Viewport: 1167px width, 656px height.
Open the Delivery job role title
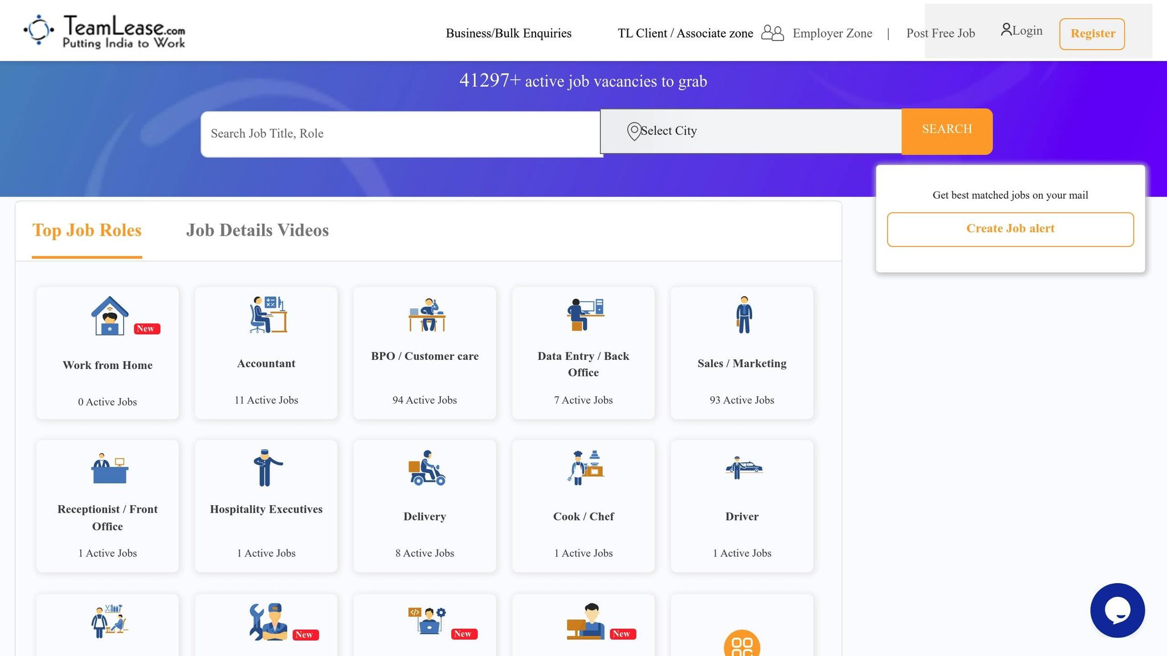[x=425, y=516]
